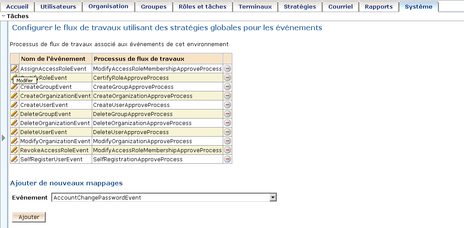Edit the CreateOrganizationEvent mapping
The height and width of the screenshot is (228, 464).
point(14,96)
